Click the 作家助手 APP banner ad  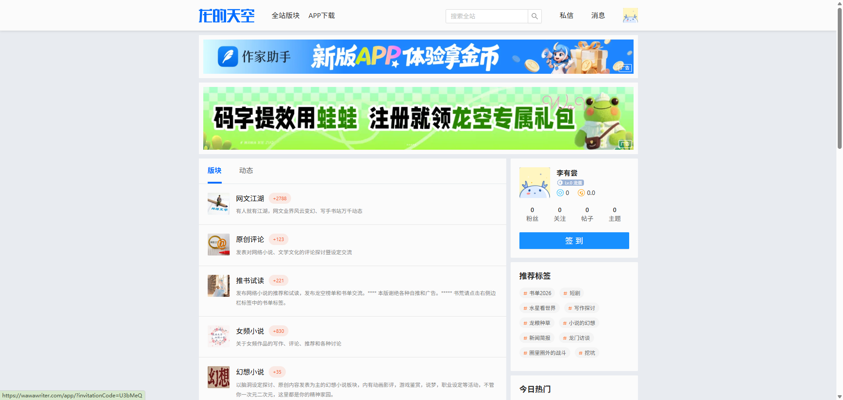point(418,57)
